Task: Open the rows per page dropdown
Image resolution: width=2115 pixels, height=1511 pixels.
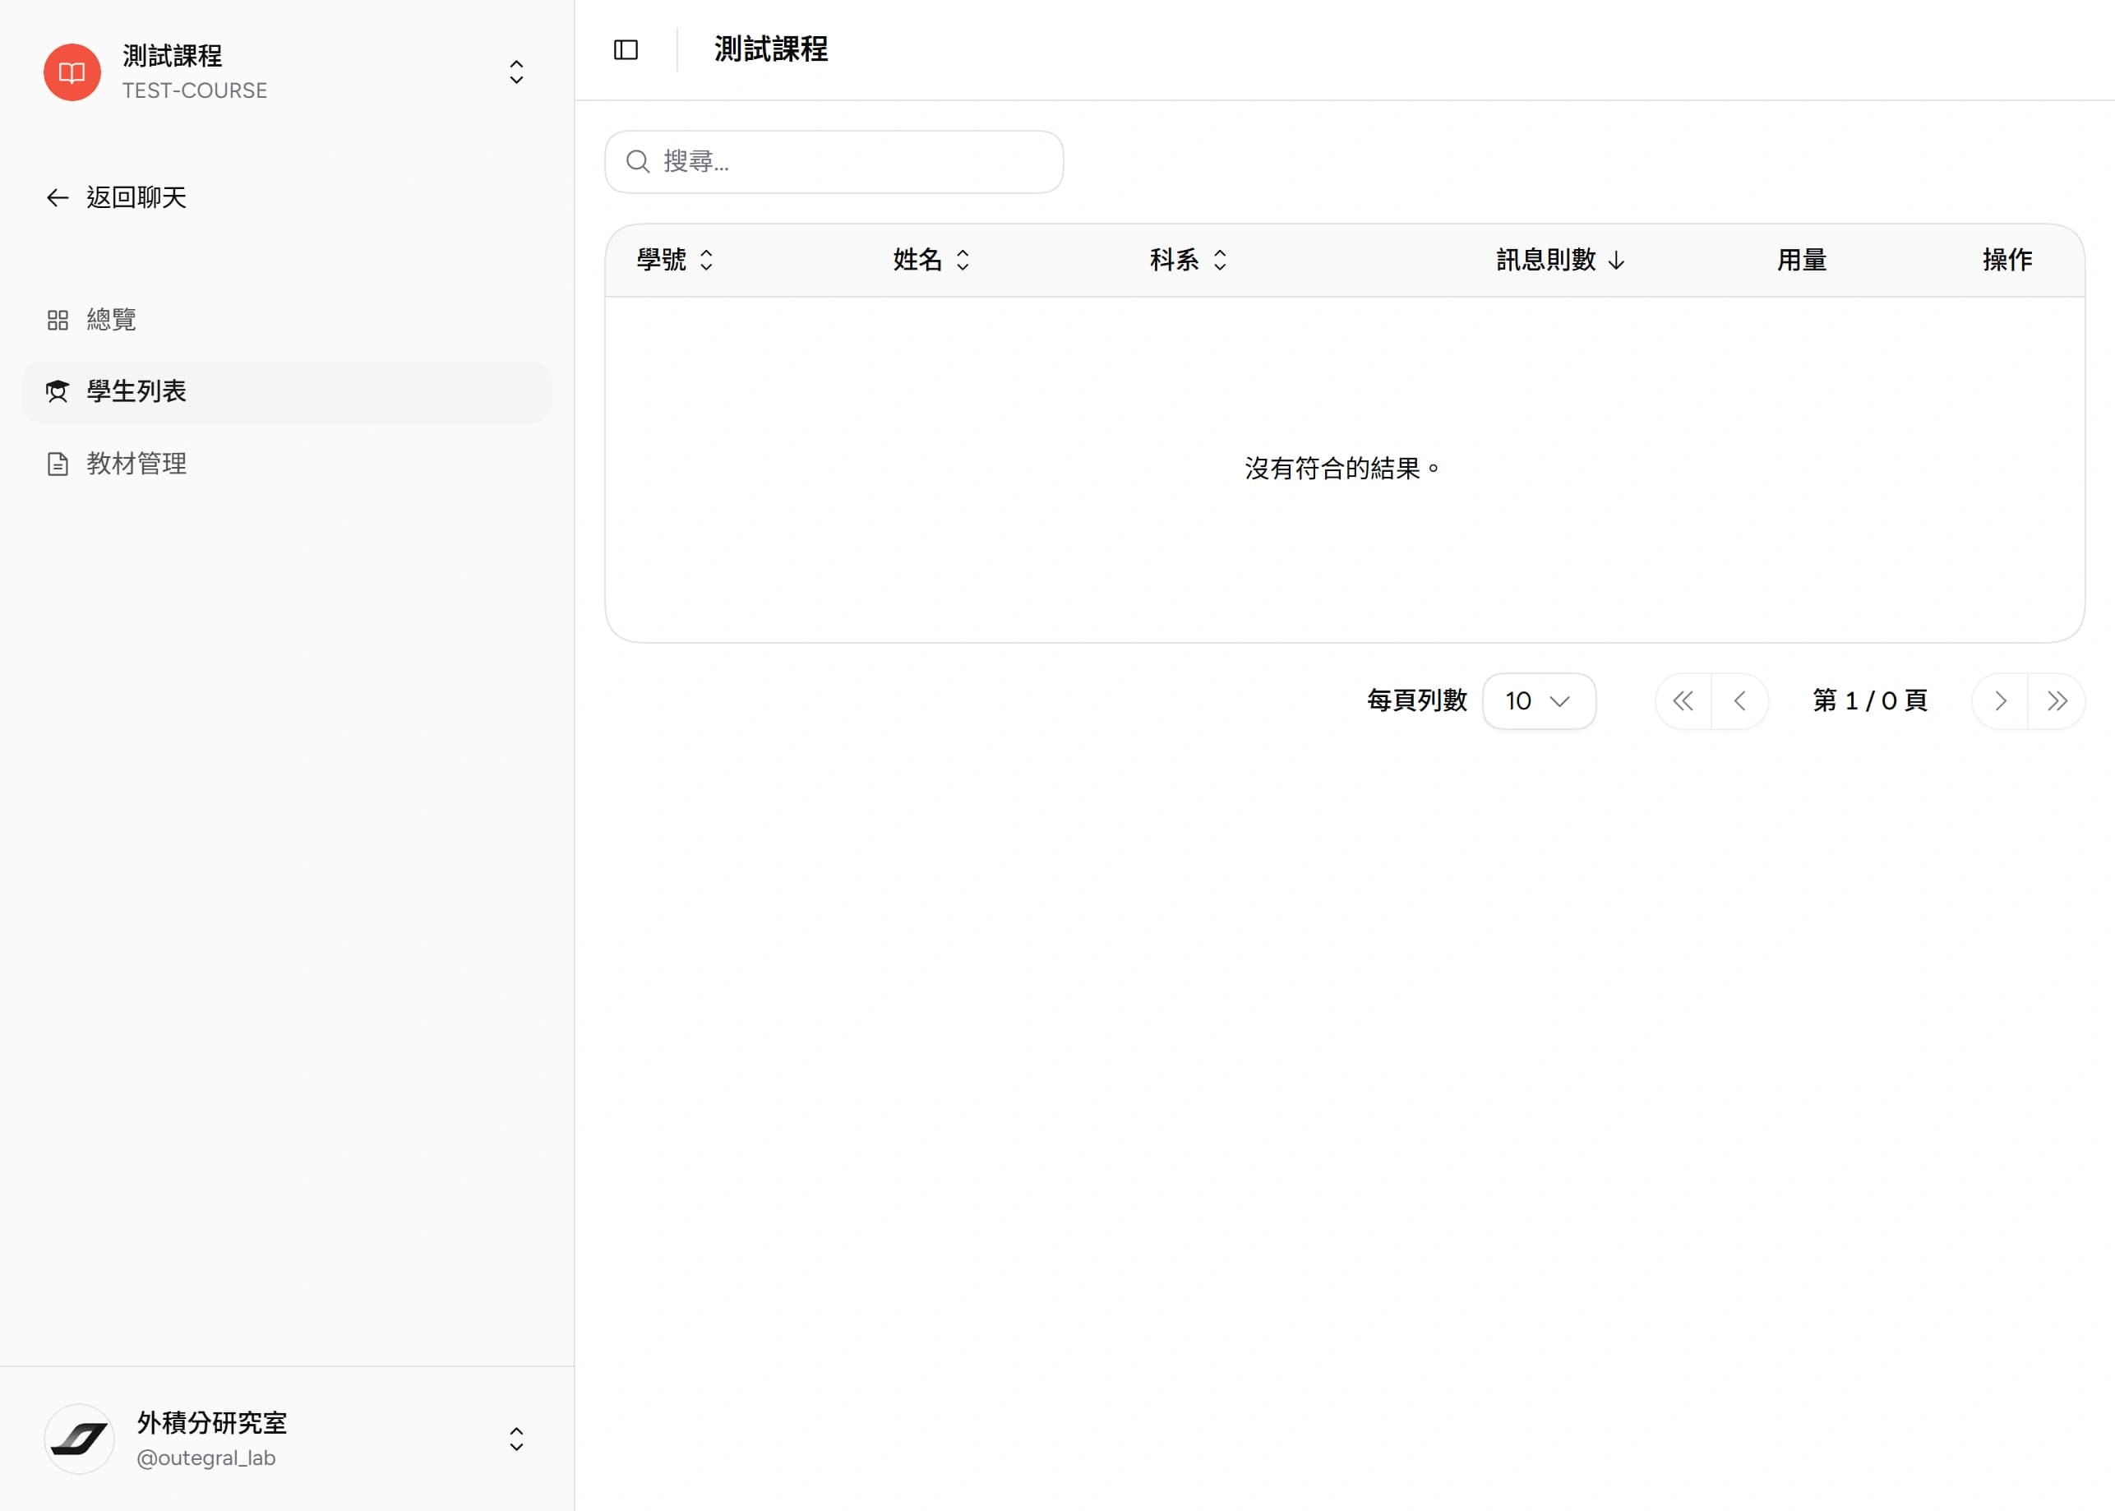Action: coord(1540,701)
